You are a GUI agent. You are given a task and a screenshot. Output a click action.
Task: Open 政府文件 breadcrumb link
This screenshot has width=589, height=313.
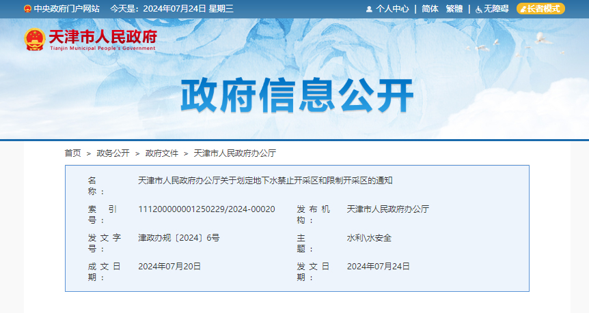coord(161,153)
